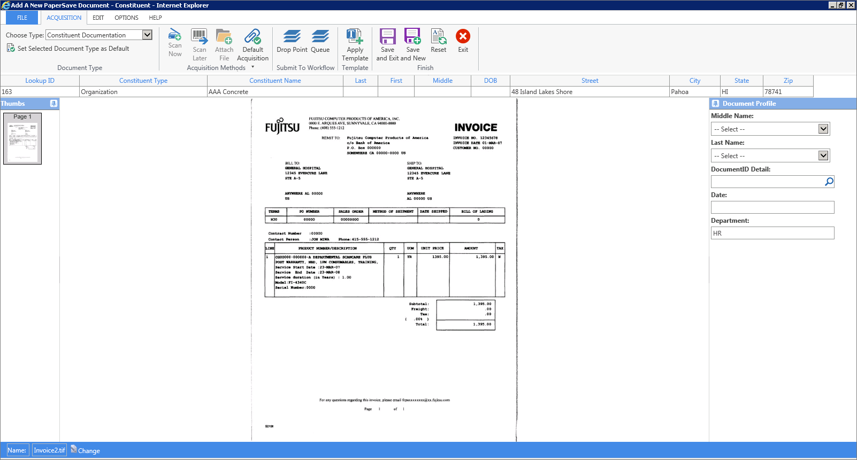Expand the Acquisition Methods group arrow
This screenshot has width=857, height=460.
tap(253, 67)
